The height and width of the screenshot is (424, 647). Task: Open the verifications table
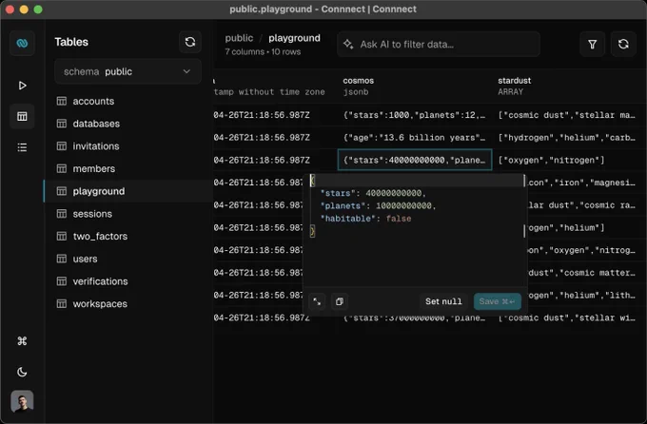pos(127,281)
